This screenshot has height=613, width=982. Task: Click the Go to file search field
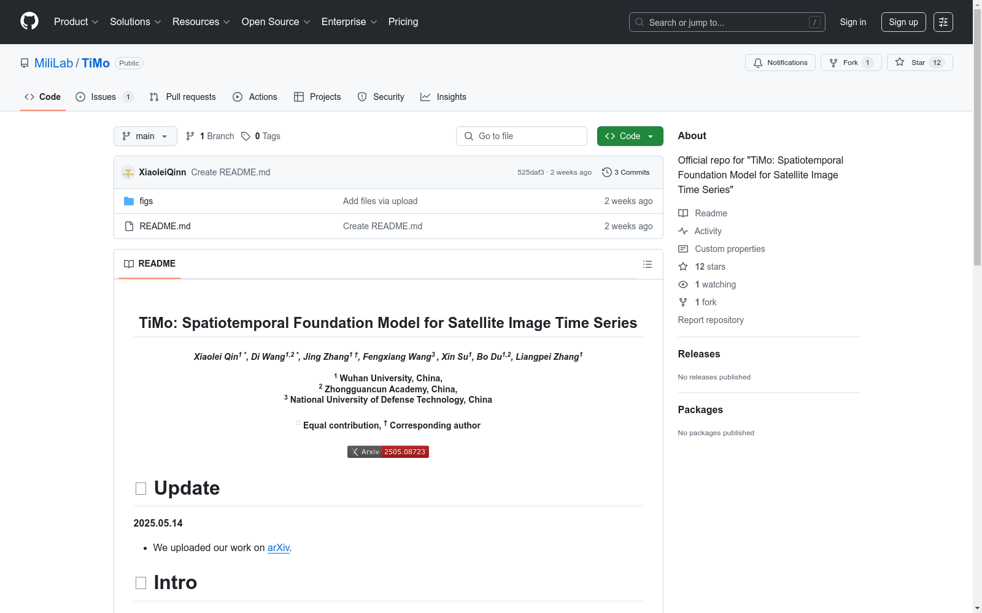[522, 136]
